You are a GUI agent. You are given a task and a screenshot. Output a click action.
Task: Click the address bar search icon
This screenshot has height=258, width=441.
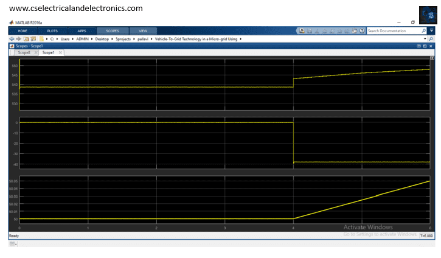(432, 38)
